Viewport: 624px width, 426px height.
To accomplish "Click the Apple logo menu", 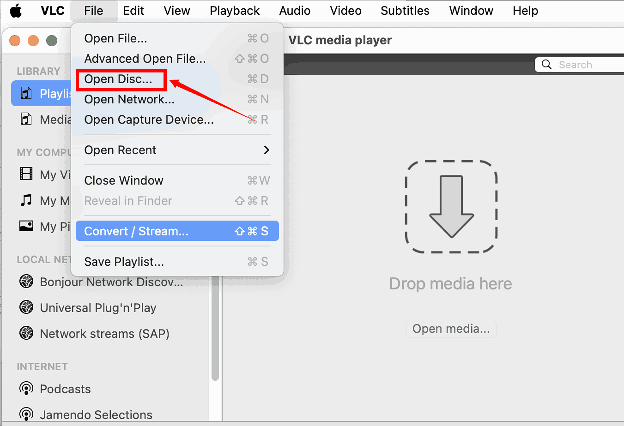I will click(x=16, y=11).
